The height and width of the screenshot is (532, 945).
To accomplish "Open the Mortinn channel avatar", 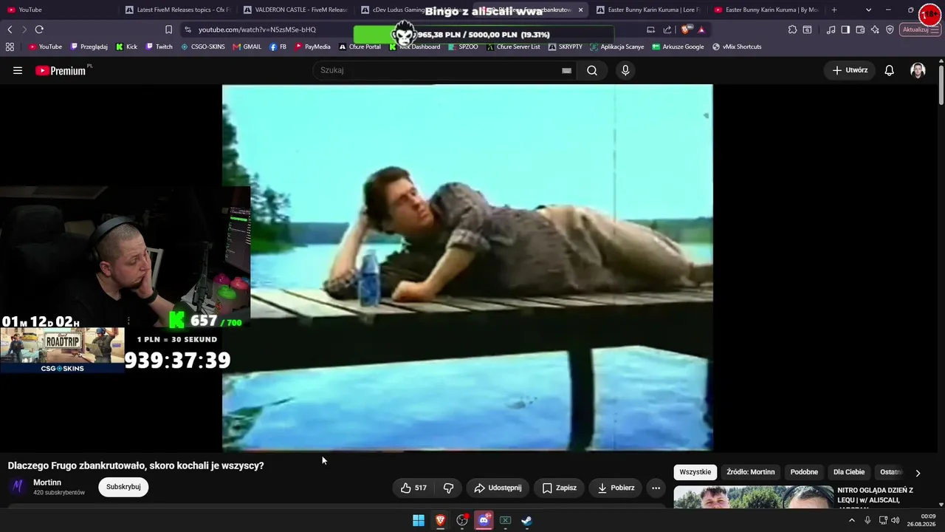I will tap(18, 487).
